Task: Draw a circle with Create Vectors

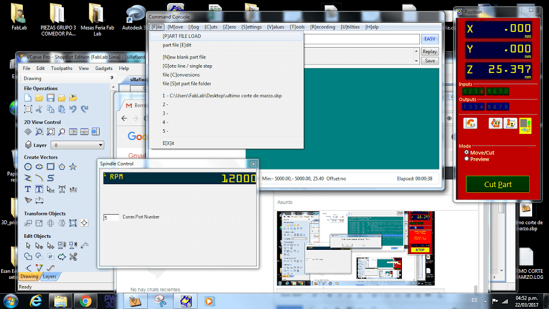Action: [28, 167]
